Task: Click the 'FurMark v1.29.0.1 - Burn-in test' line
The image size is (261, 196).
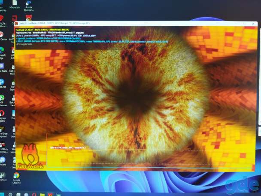Action: click(42, 30)
